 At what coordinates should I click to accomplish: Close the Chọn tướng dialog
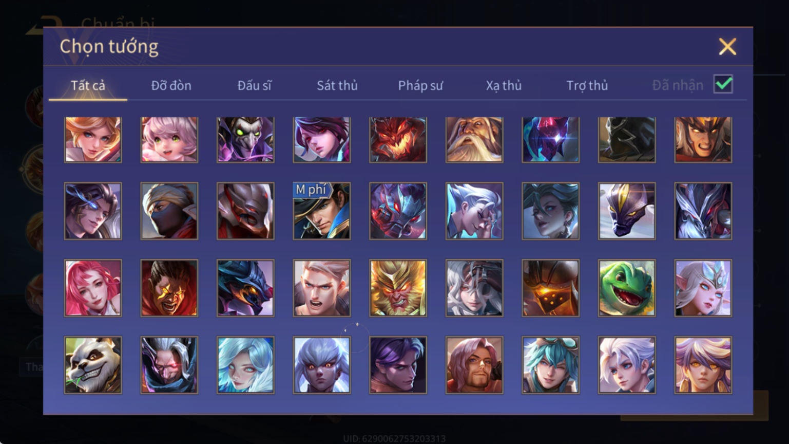[x=727, y=47]
